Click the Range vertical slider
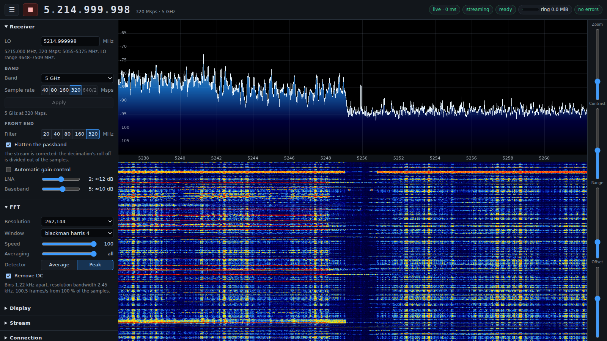Screen dimensions: 607x341 tap(598, 223)
